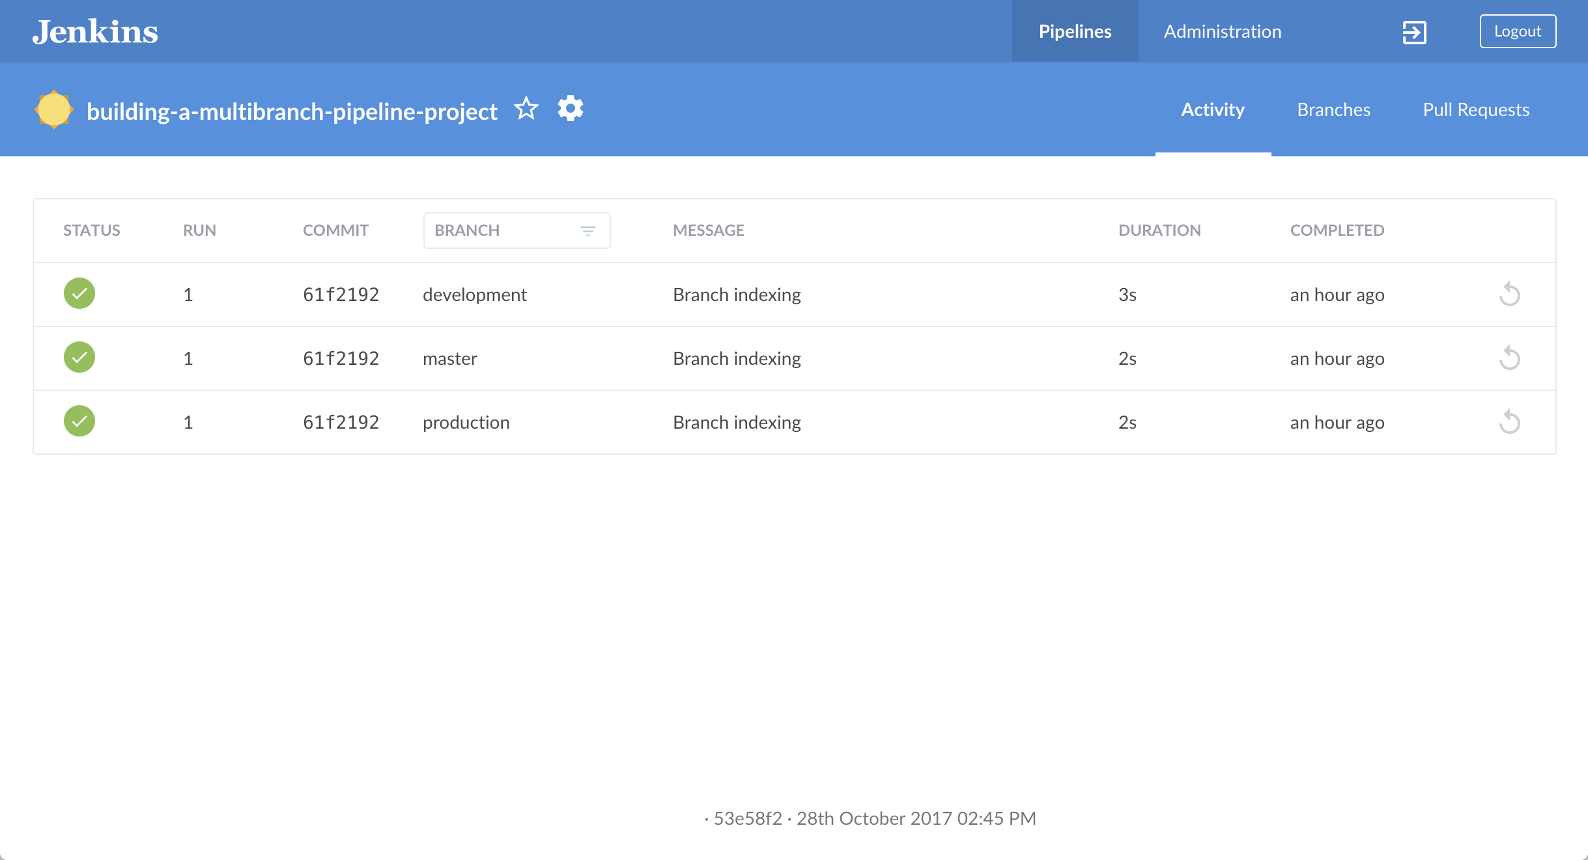Re-run the development branch build
This screenshot has height=860, width=1588.
coord(1509,294)
